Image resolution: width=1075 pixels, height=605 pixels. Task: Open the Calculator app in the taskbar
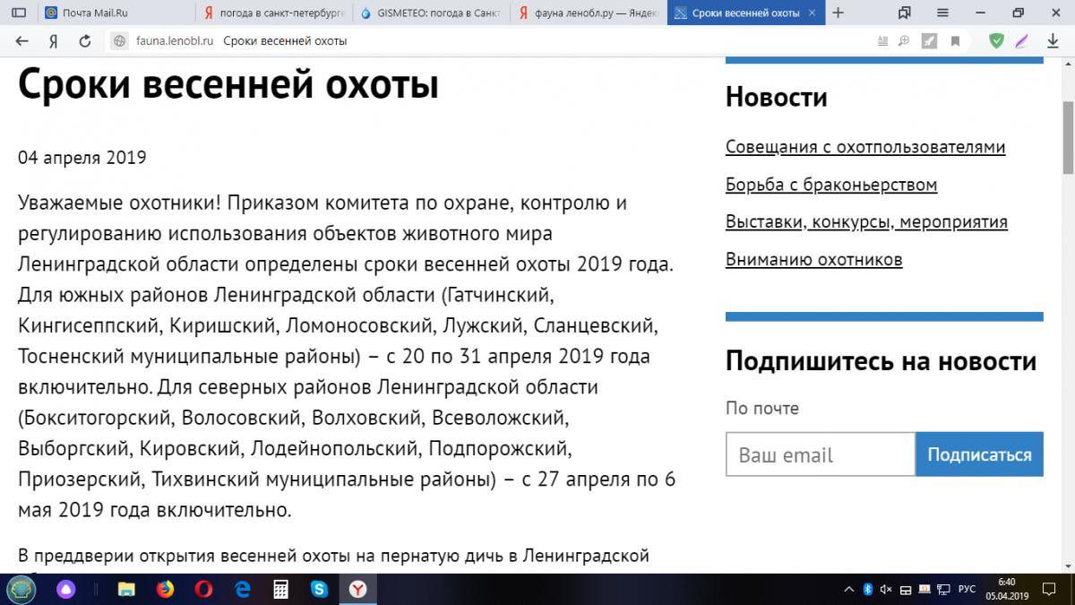tap(280, 589)
